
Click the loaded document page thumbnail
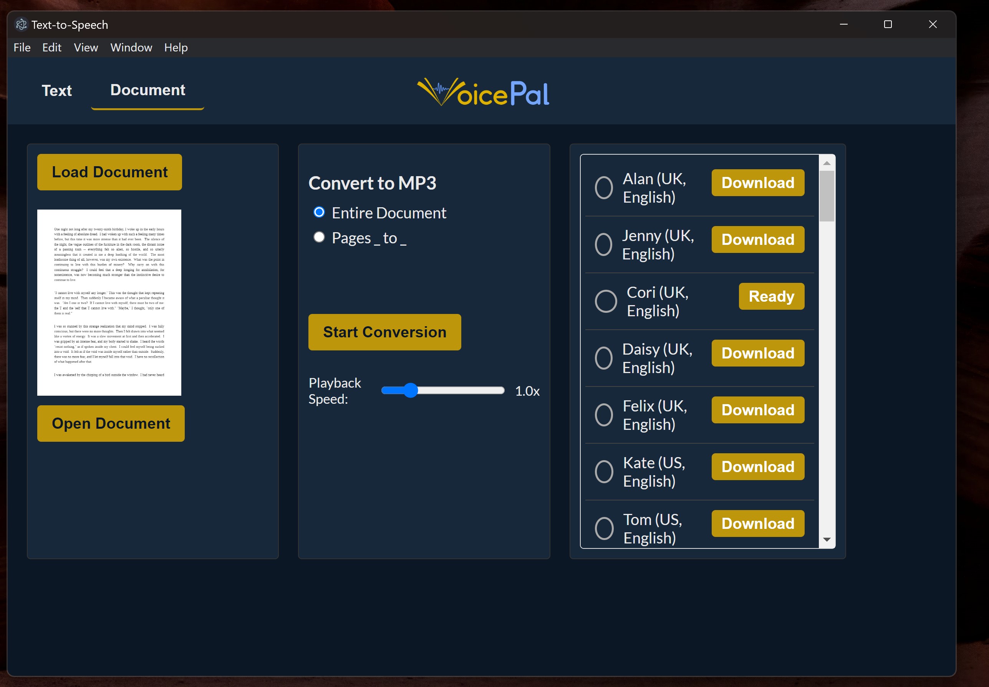point(109,302)
